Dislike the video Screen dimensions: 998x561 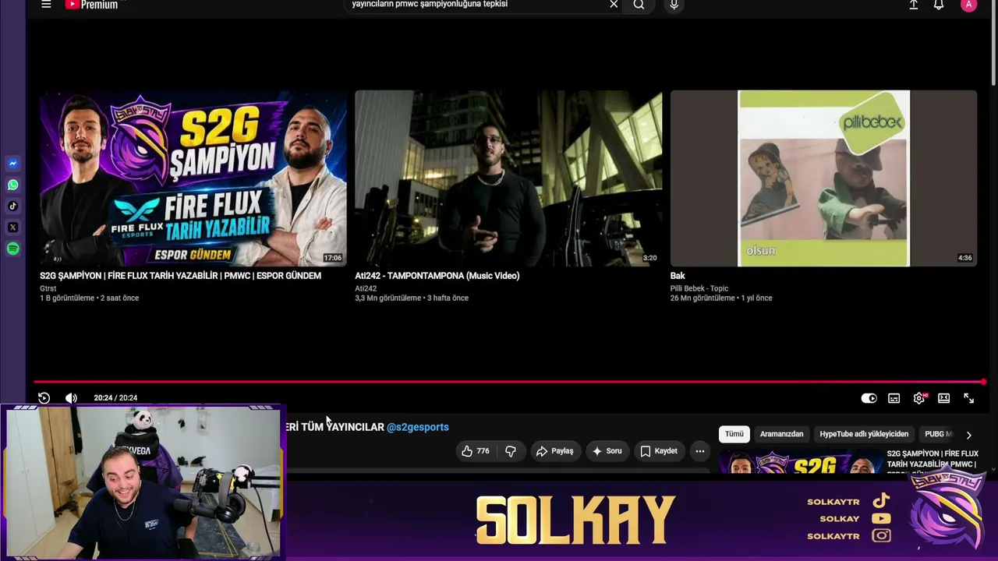(x=511, y=451)
